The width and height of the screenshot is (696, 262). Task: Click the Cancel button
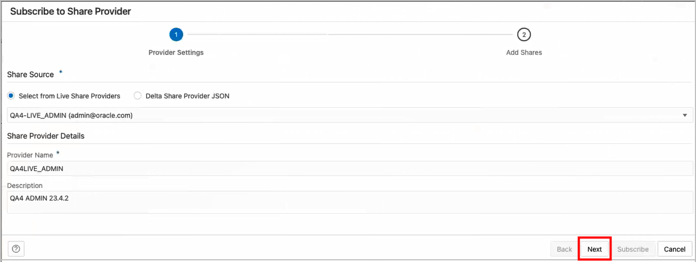(674, 249)
